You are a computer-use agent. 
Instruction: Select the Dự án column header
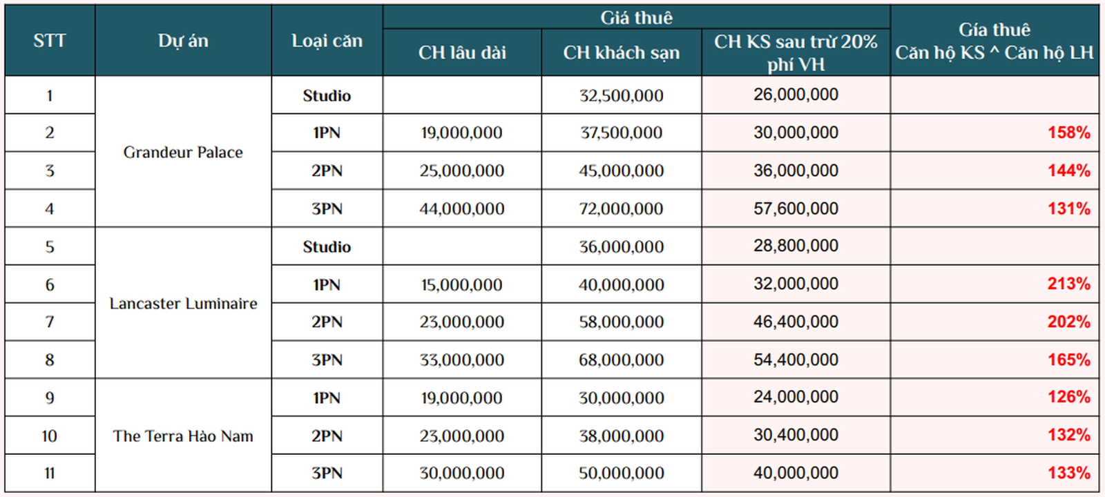click(183, 41)
